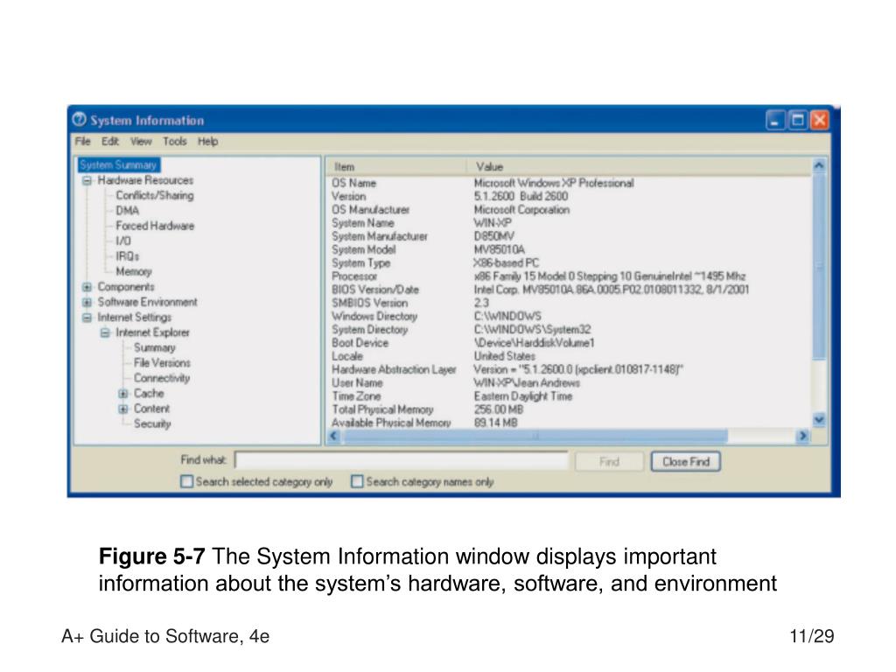
Task: Click the horizontal scrollbar thumb
Action: (535, 436)
